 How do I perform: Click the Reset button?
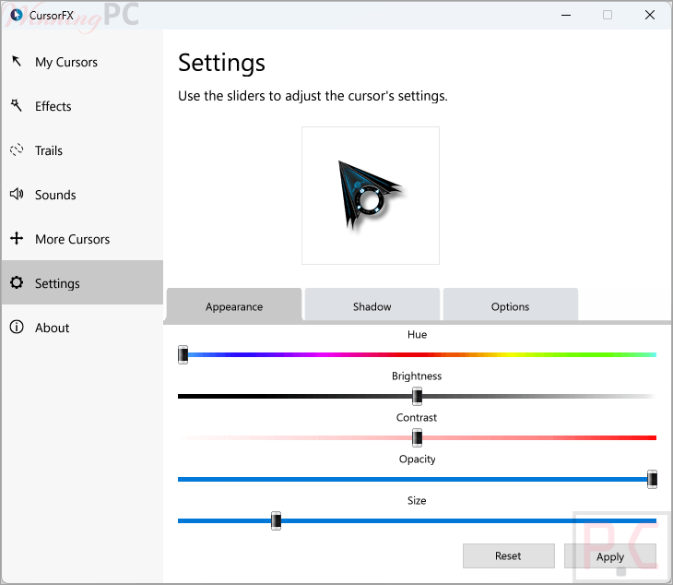tap(508, 555)
